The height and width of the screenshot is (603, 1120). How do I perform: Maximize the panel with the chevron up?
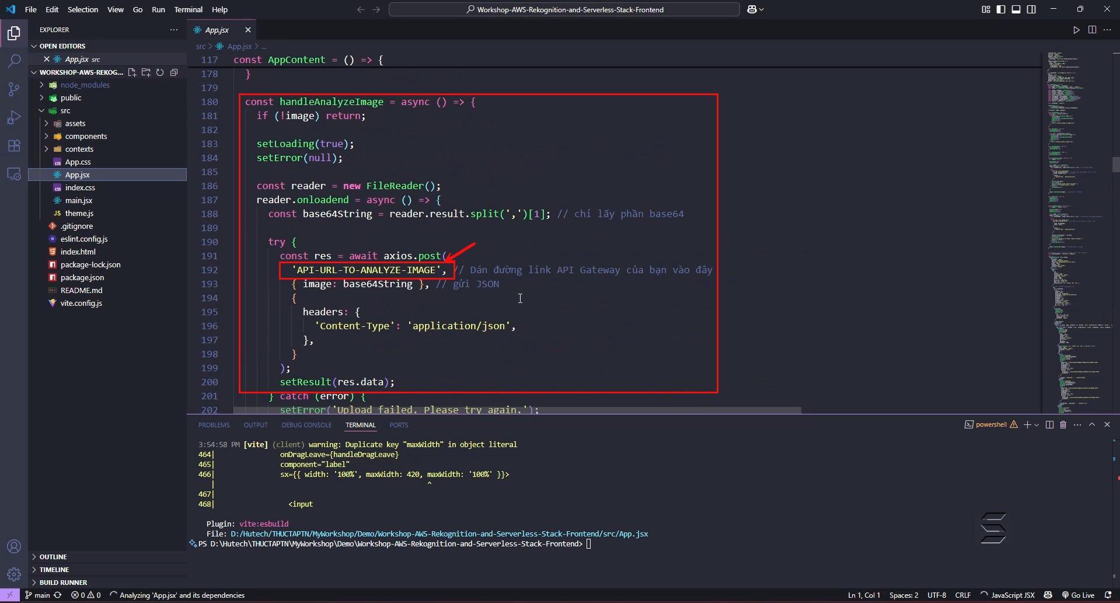[1092, 425]
